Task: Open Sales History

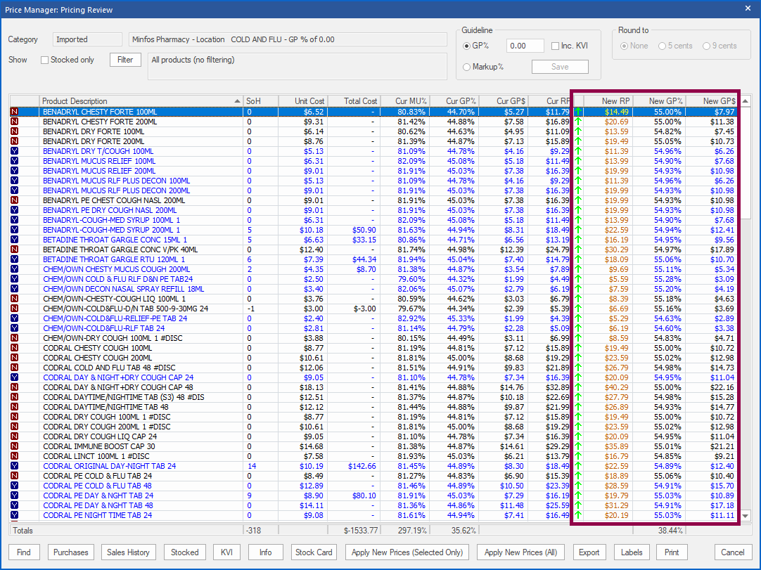Action: 128,552
